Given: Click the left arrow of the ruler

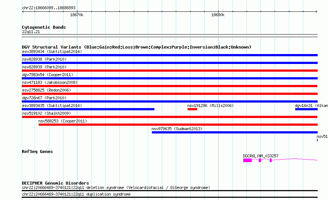Looking at the screenshot, I should [23, 12].
